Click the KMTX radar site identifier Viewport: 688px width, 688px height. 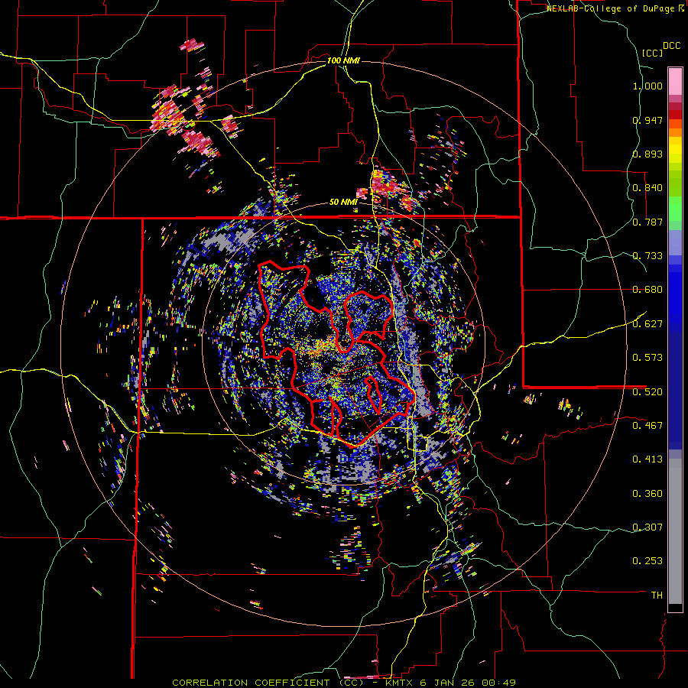[398, 683]
